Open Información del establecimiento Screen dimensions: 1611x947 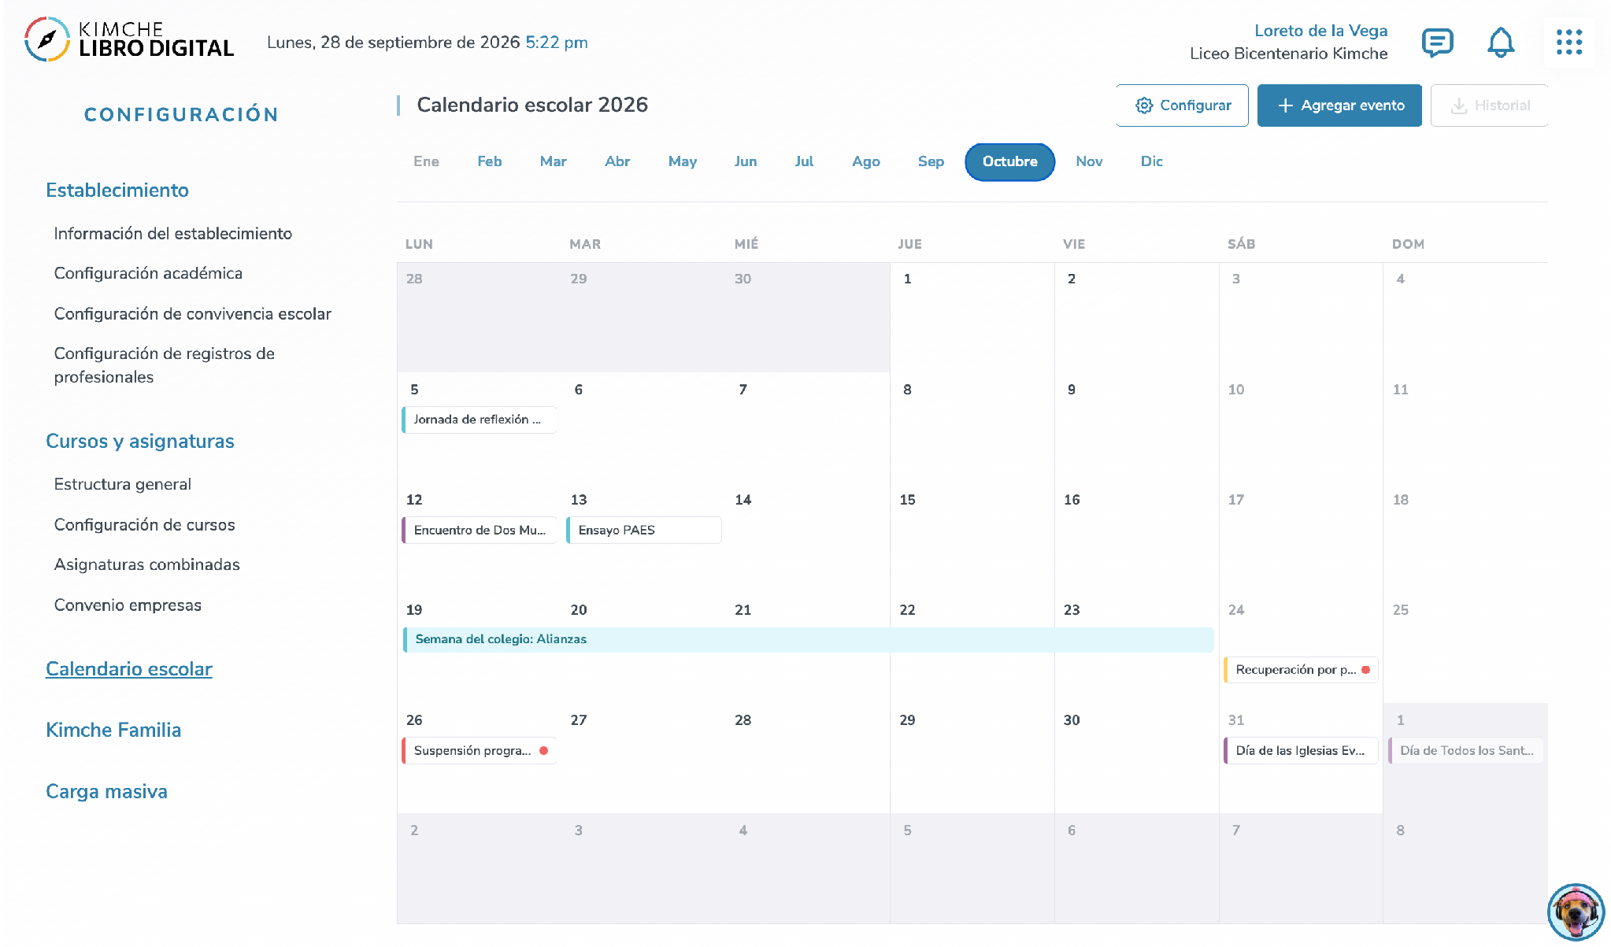click(x=172, y=234)
